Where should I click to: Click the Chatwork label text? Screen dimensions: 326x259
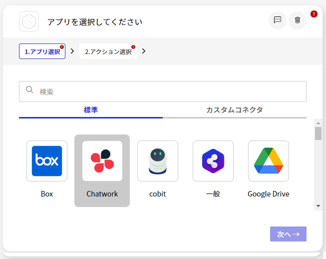point(102,194)
